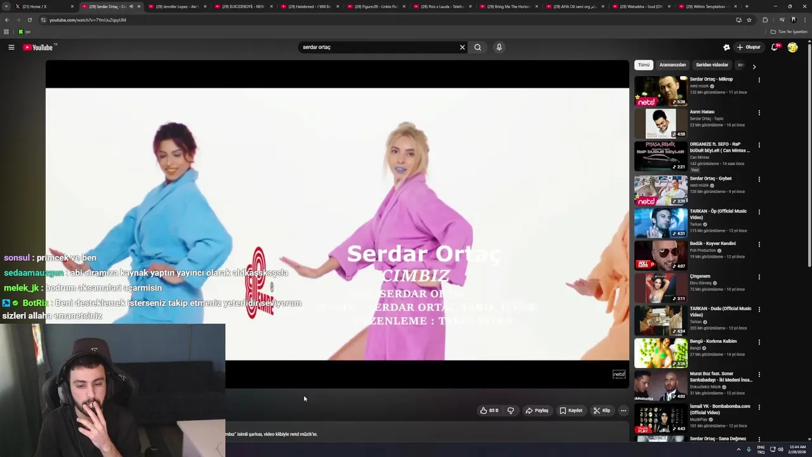Click the icon left of Oluştur
The image size is (812, 457).
tap(726, 47)
